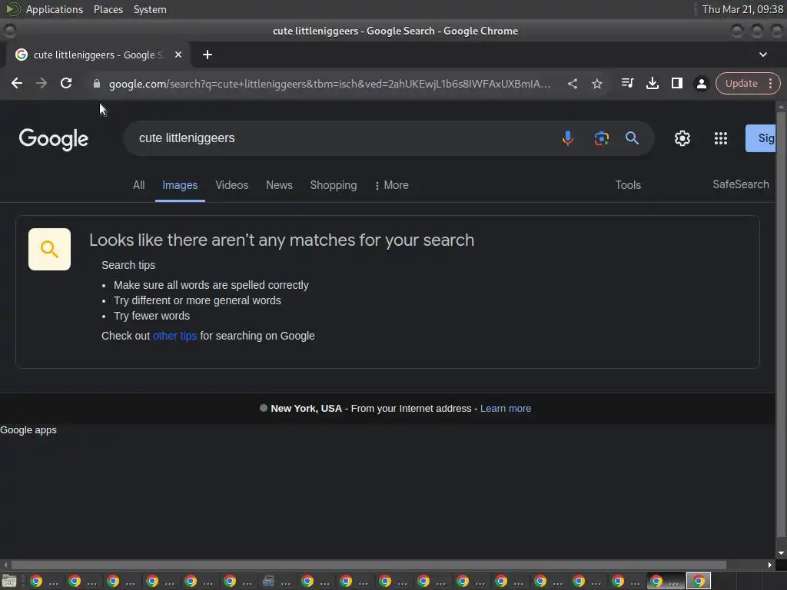The width and height of the screenshot is (787, 590).
Task: Open the Tools filter options
Action: [x=628, y=185]
